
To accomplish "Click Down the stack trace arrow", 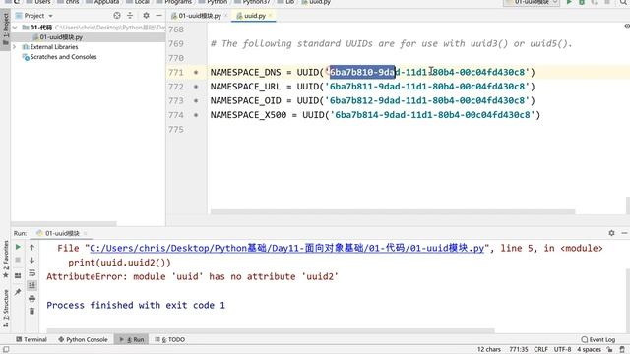I will point(32,260).
